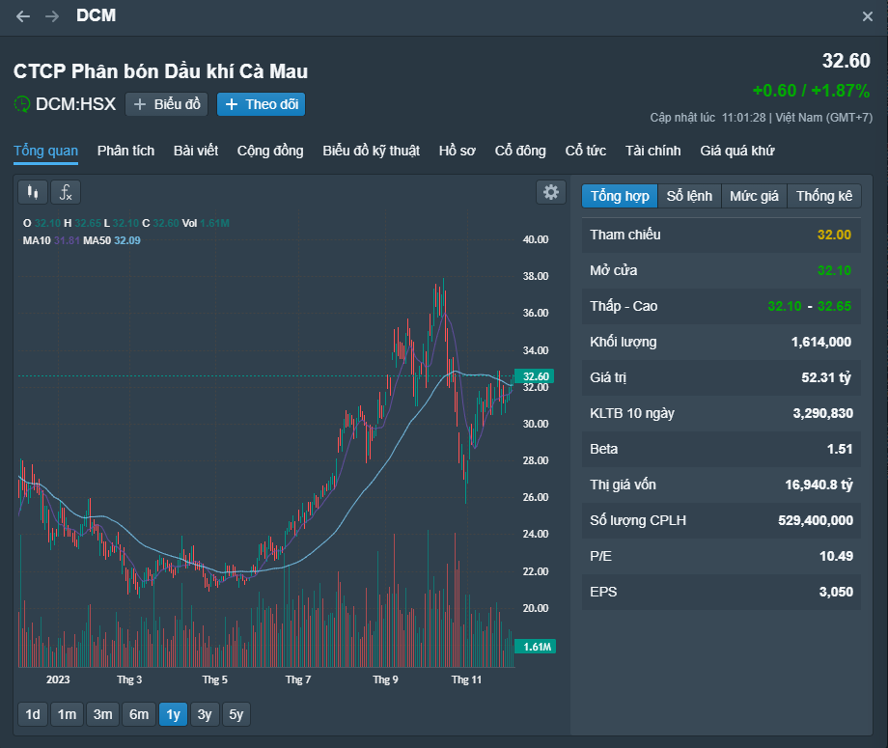Open the Hồ sơ tab
888x748 pixels.
(x=457, y=151)
